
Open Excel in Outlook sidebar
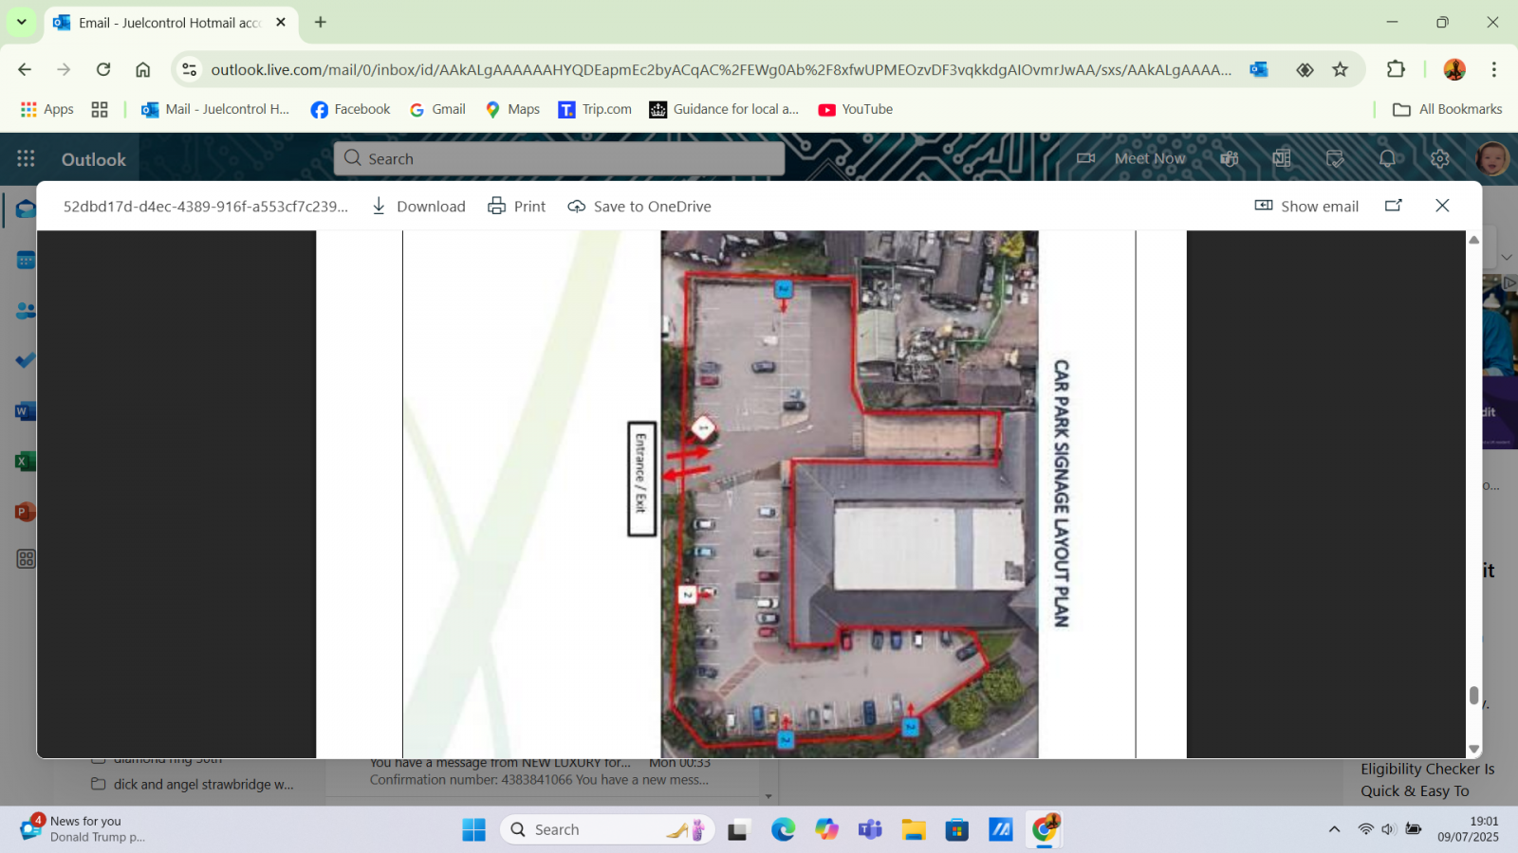tap(26, 462)
